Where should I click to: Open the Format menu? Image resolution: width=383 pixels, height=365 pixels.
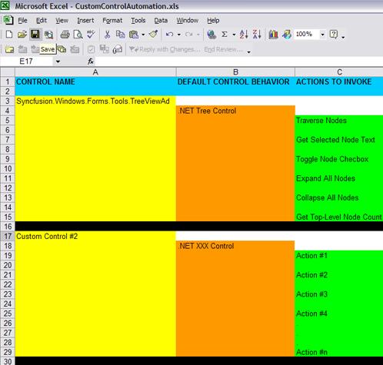point(112,20)
